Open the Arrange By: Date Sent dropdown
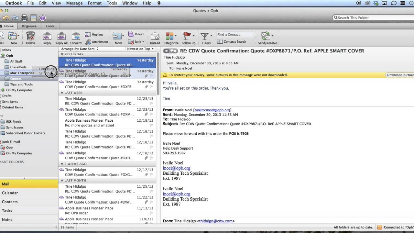Image resolution: width=414 pixels, height=233 pixels. (80, 49)
